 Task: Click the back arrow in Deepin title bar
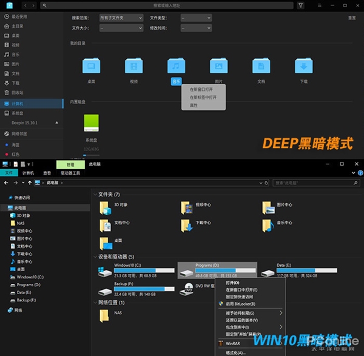[x=25, y=5]
